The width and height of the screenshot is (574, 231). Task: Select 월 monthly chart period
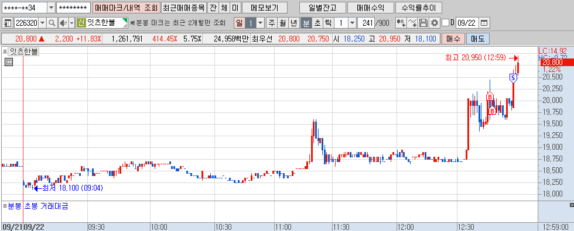point(282,23)
